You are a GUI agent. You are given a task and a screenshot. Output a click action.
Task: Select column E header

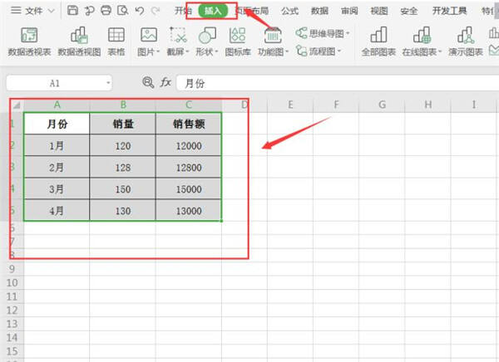(290, 105)
